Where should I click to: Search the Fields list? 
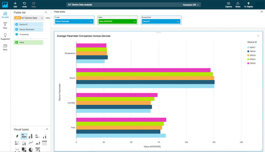[x=46, y=13]
